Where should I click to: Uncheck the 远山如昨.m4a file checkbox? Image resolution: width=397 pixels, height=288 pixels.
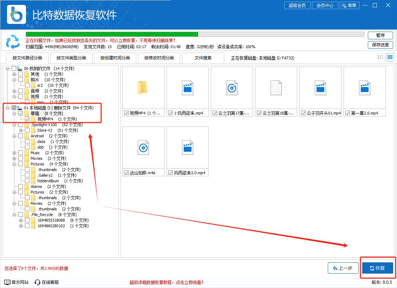[126, 173]
